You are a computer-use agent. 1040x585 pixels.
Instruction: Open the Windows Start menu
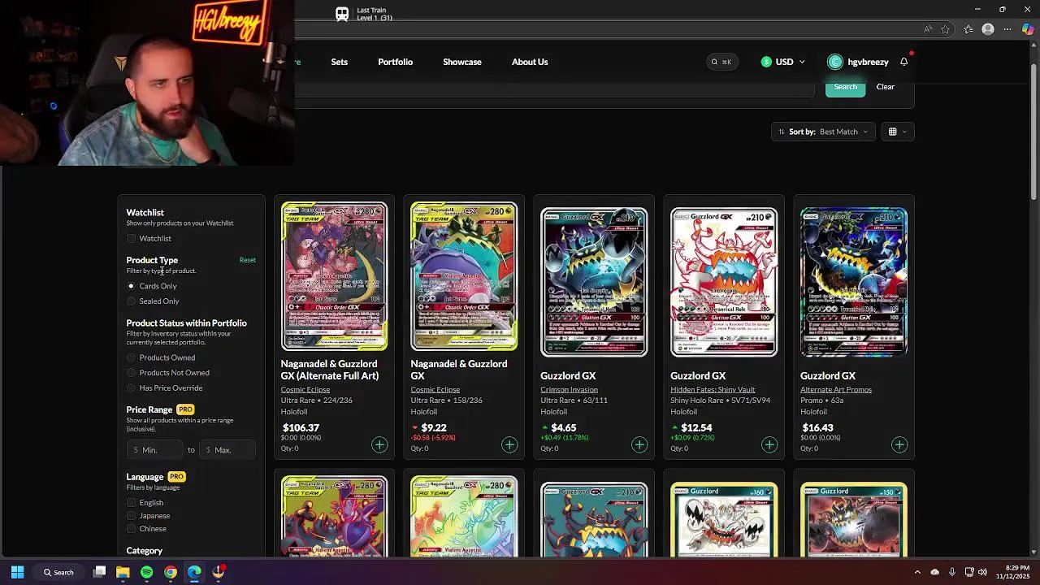(x=17, y=572)
